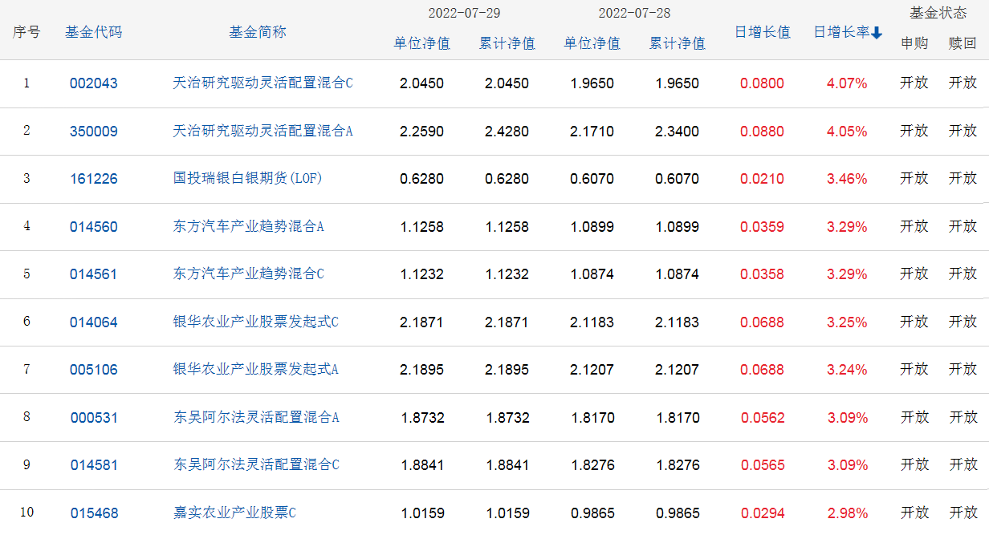Viewport: 989px width, 535px height.
Task: Sort the table by 日增长值 column
Action: [761, 32]
